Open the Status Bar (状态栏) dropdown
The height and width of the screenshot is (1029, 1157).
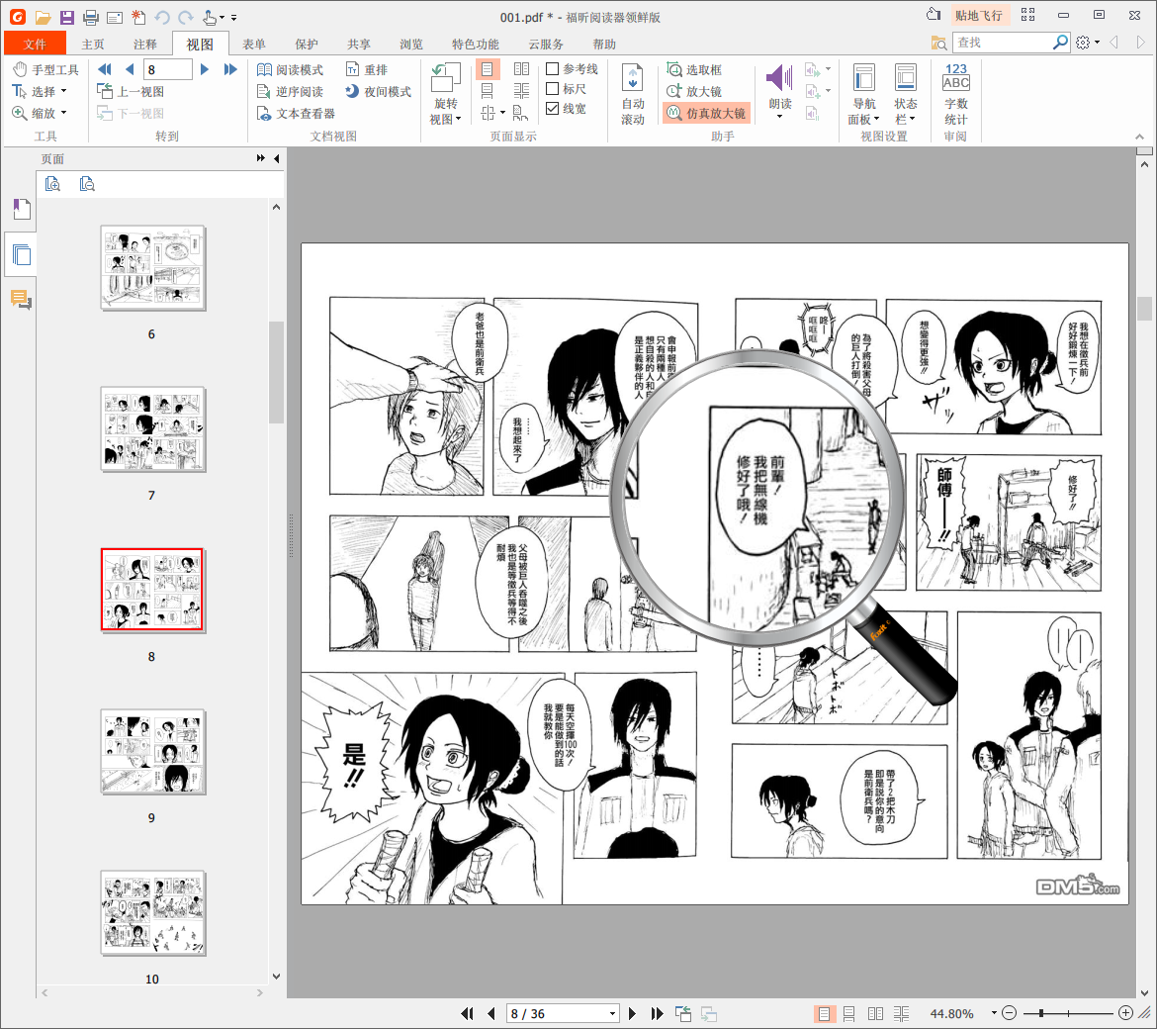pyautogui.click(x=906, y=94)
